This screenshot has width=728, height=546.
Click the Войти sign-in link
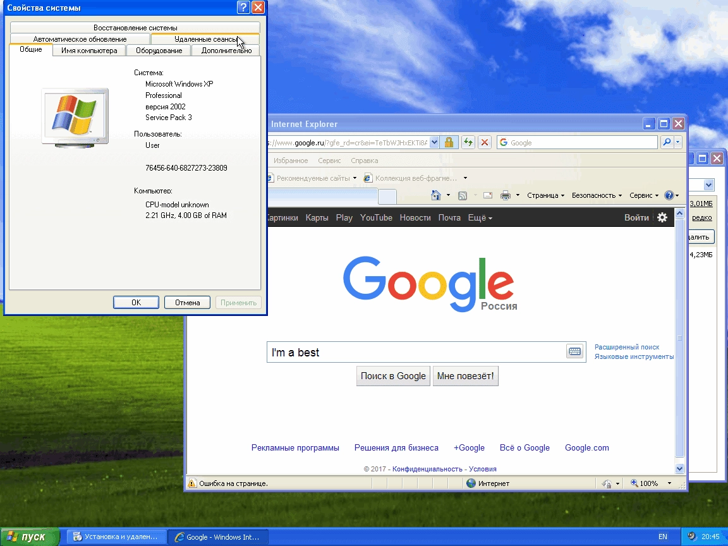tap(636, 217)
